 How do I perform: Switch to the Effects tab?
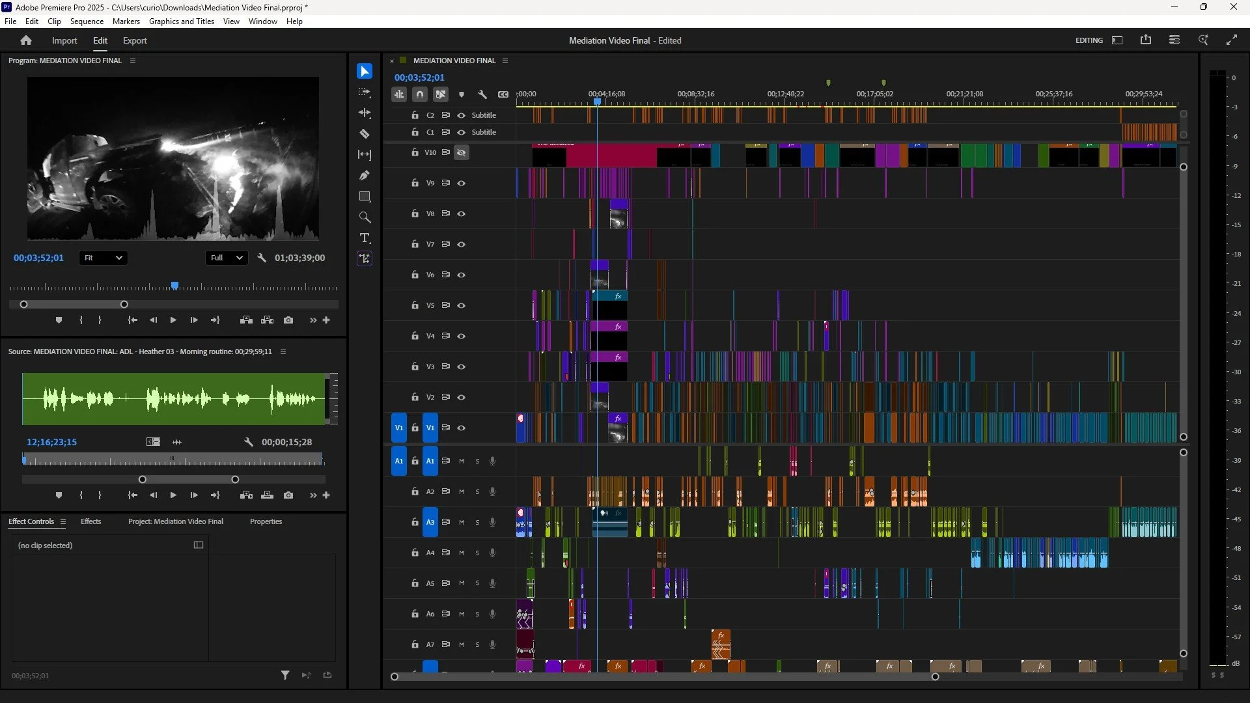(x=90, y=521)
